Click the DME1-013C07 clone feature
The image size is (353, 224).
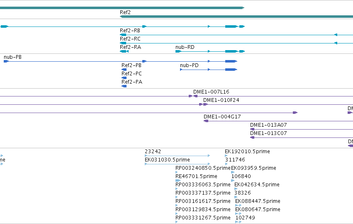pyautogui.click(x=302, y=138)
